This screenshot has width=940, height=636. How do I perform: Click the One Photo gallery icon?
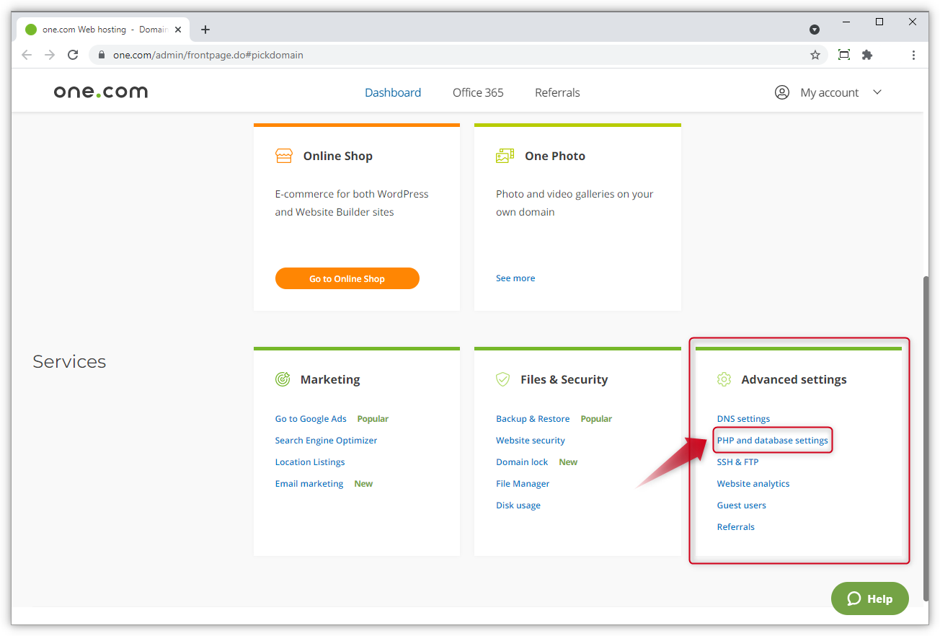(x=505, y=155)
